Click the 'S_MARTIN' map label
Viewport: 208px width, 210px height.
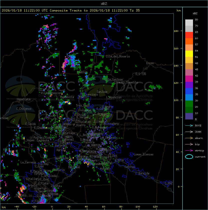click(x=94, y=145)
